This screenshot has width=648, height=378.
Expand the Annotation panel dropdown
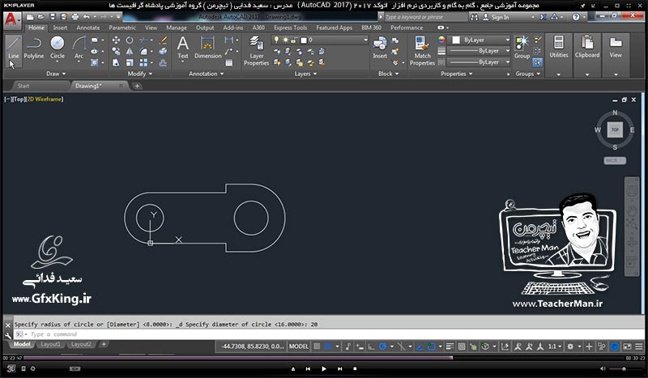207,74
